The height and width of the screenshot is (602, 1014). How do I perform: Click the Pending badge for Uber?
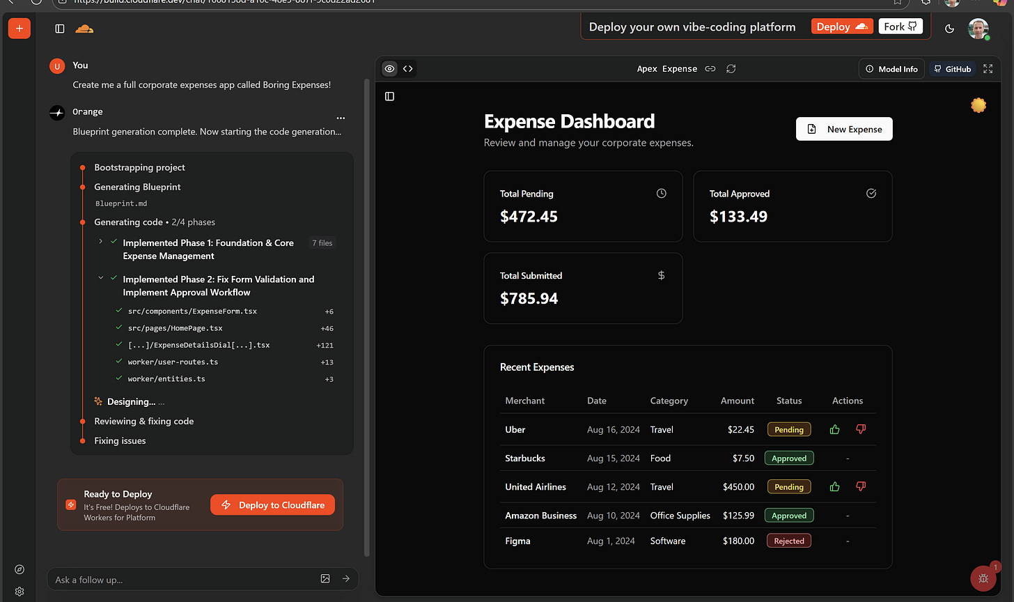coord(789,429)
